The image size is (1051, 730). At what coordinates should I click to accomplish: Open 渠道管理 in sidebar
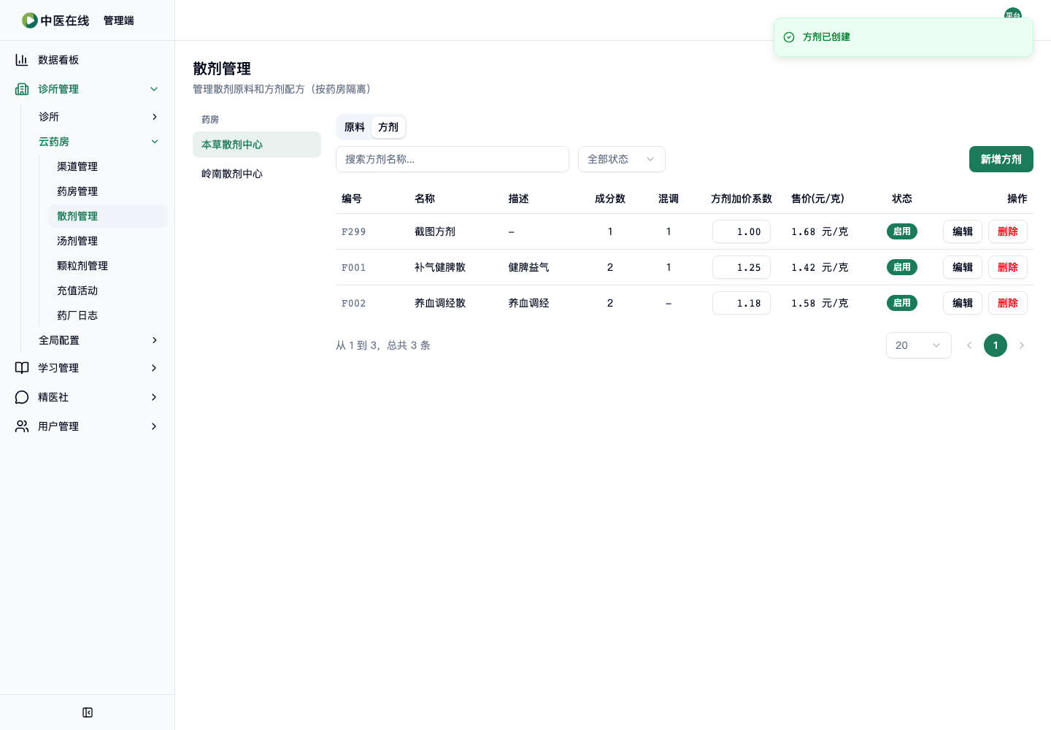pos(108,166)
